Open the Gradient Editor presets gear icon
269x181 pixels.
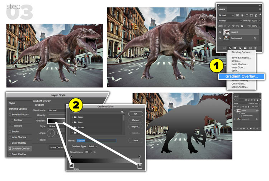[122, 112]
